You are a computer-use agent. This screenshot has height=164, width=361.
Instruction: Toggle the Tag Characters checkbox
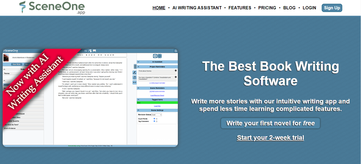(154, 121)
